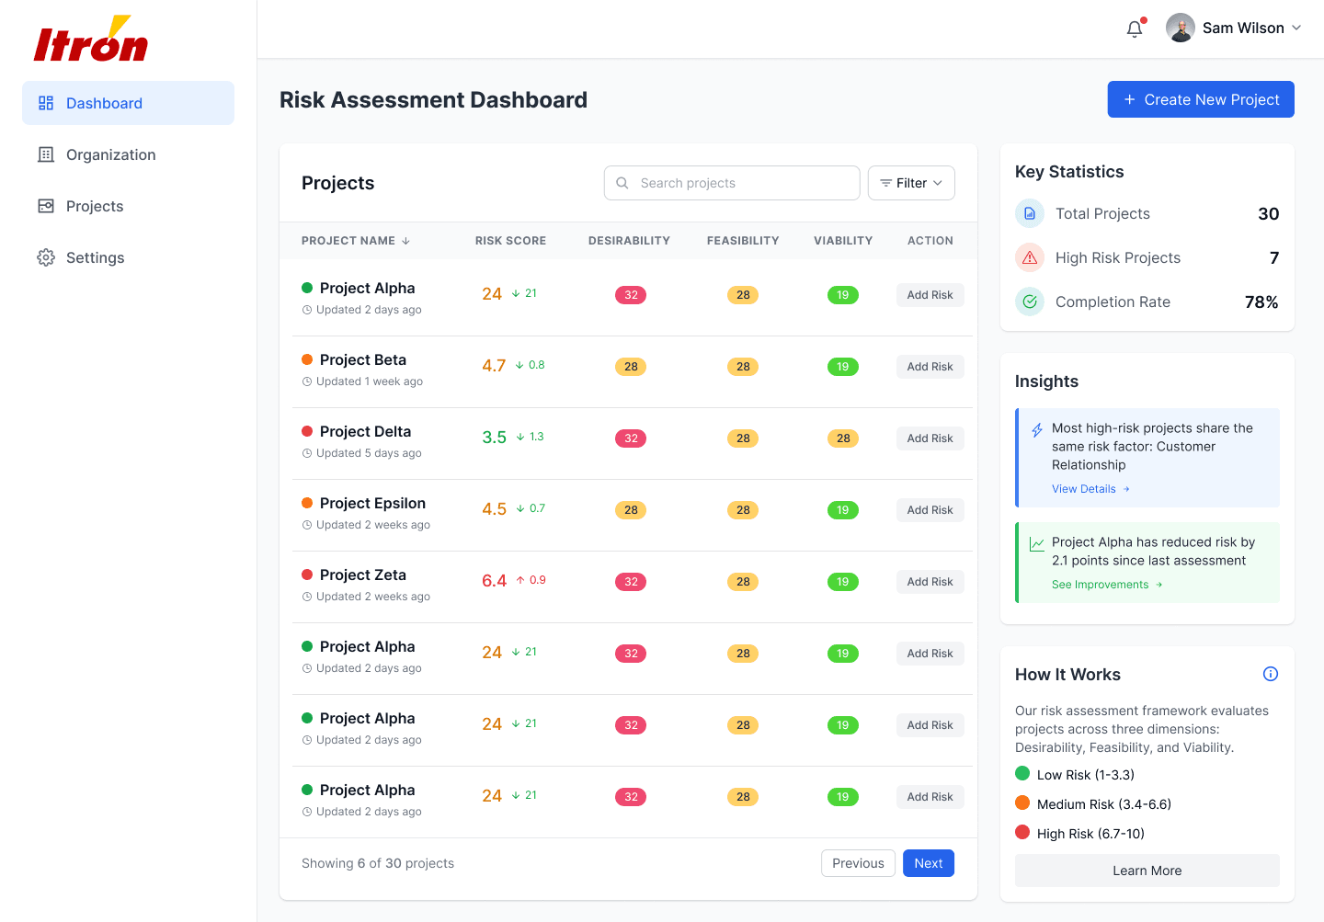Click the trend chart insight icon
The image size is (1324, 922).
tap(1037, 543)
